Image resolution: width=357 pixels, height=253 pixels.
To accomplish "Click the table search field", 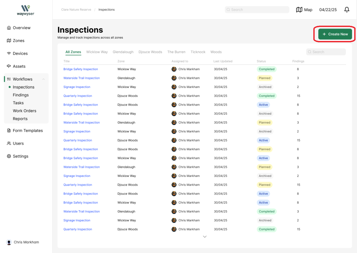I will click(326, 52).
